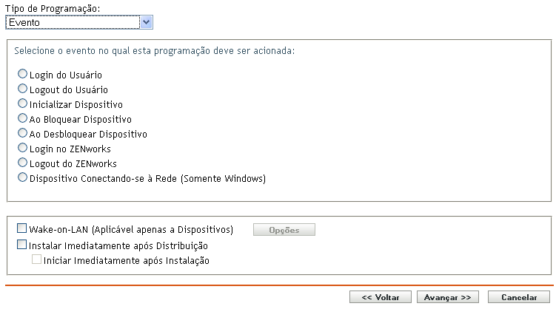Choose Logout do ZENworks radio button

tap(22, 163)
